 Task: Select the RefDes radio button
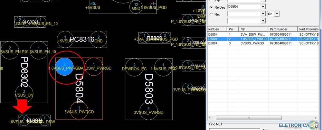(x=211, y=7)
